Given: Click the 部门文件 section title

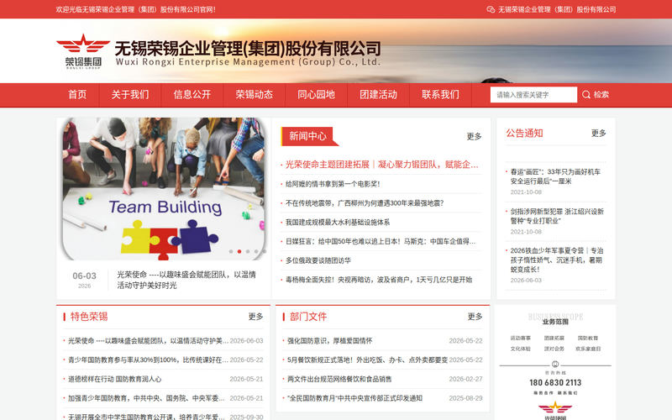Looking at the screenshot, I should click(308, 317).
